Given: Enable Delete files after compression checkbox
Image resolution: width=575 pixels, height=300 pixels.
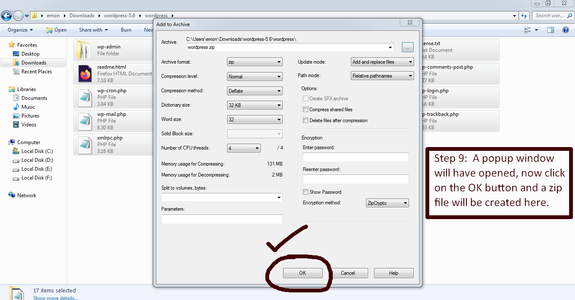Looking at the screenshot, I should [x=306, y=121].
